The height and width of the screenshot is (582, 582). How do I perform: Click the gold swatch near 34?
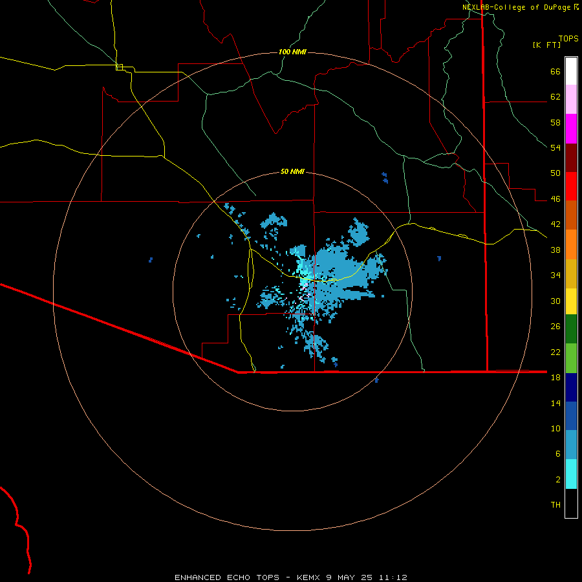(571, 274)
